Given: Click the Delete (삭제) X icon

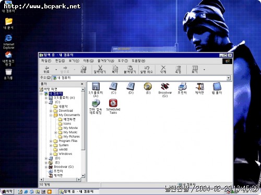Looking at the screenshot, I should click(x=163, y=68).
